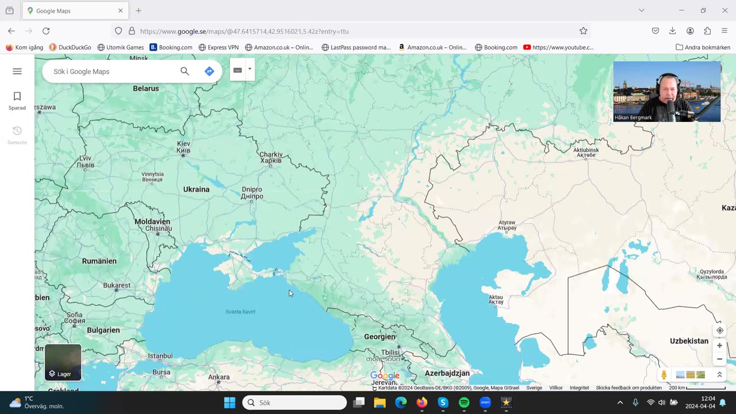The height and width of the screenshot is (414, 736).
Task: Toggle the 200 km map scale unit
Action: [x=697, y=388]
